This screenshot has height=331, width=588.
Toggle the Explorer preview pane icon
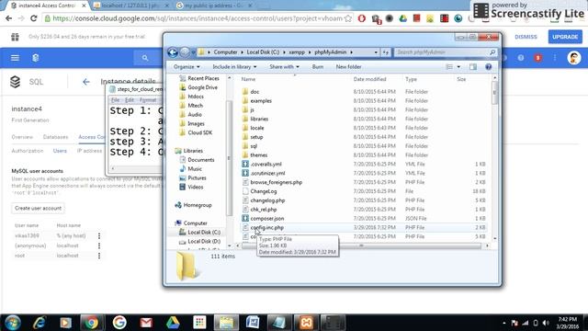click(473, 67)
